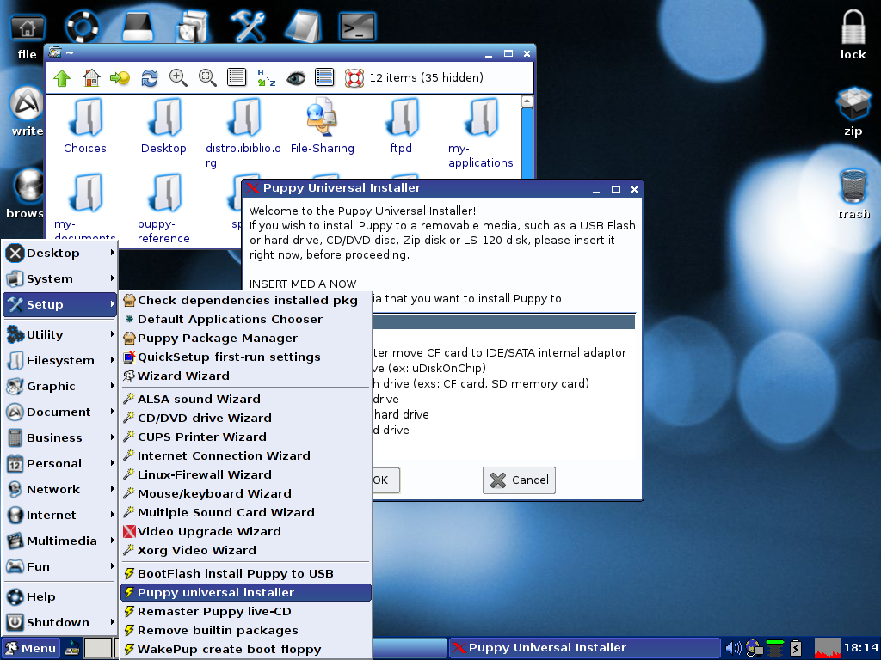Expand the Personal submenu
The height and width of the screenshot is (660, 881).
click(x=59, y=463)
